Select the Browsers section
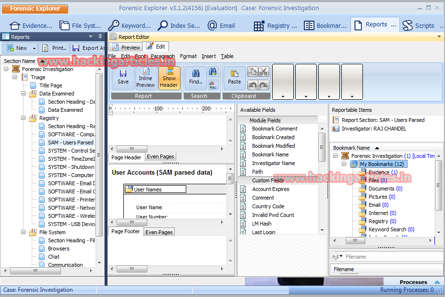445x297 pixels. pos(59,249)
